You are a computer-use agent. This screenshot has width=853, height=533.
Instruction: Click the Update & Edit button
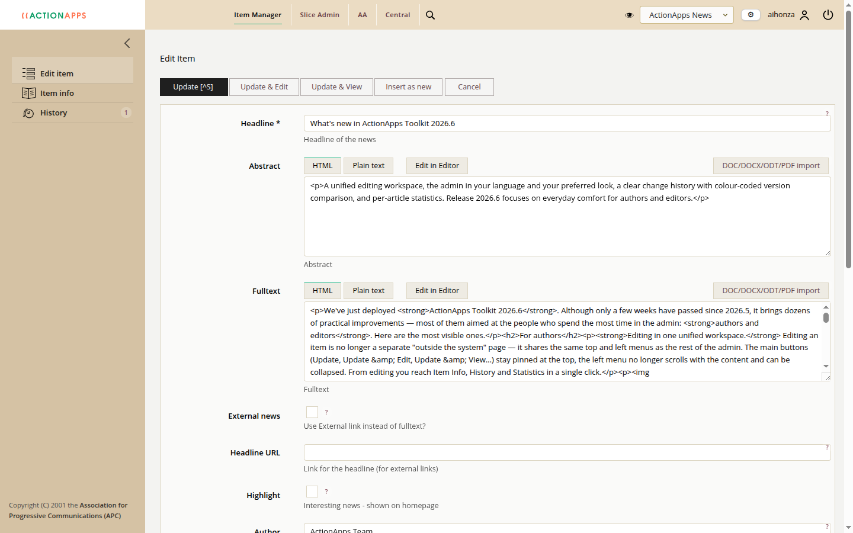pyautogui.click(x=264, y=87)
